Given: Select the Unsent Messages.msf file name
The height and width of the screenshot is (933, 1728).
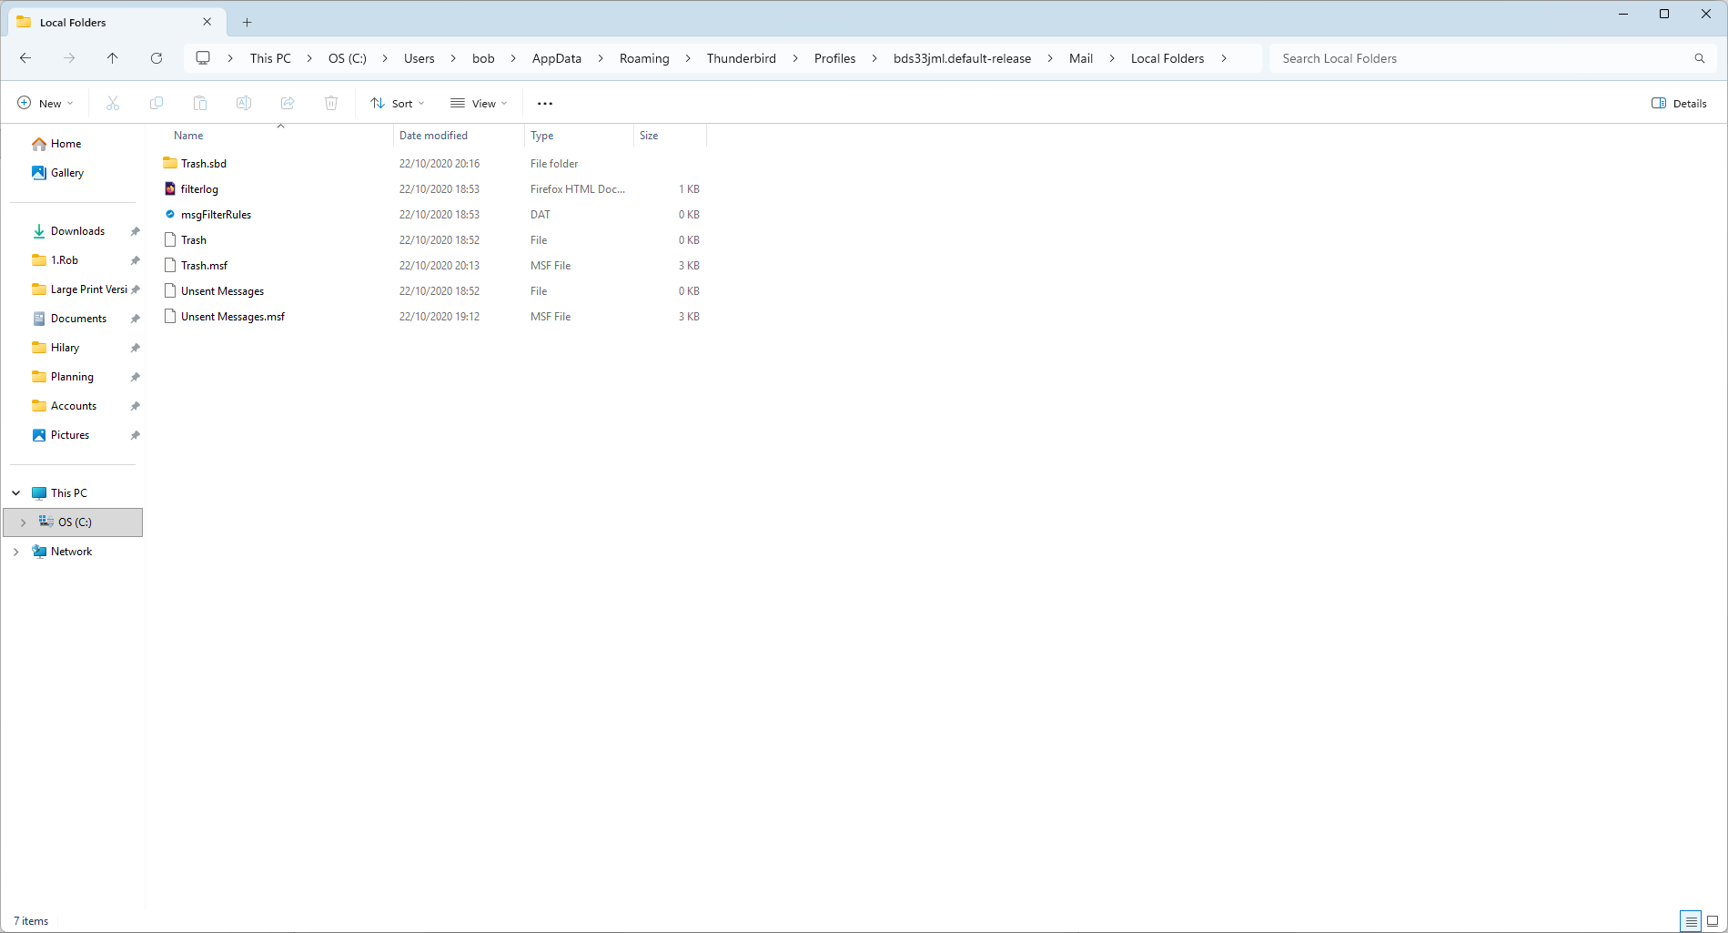Looking at the screenshot, I should point(233,317).
